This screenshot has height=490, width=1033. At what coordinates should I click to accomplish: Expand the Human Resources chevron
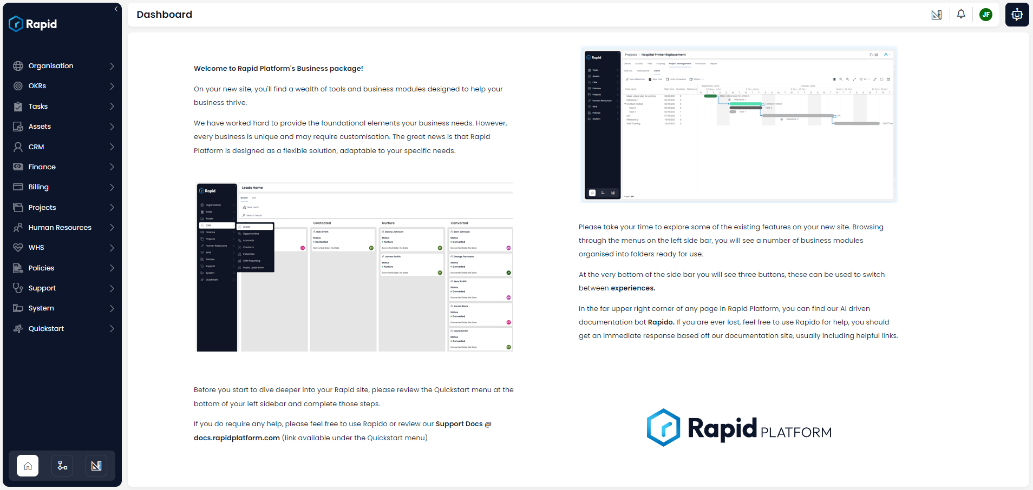pyautogui.click(x=112, y=228)
